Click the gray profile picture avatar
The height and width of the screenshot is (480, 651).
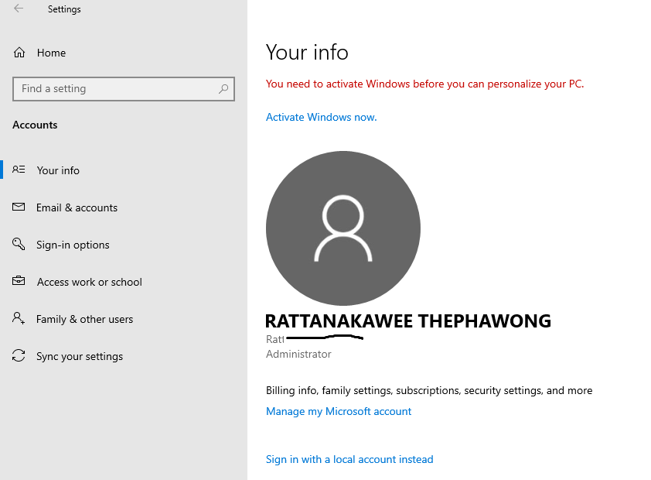click(x=343, y=228)
